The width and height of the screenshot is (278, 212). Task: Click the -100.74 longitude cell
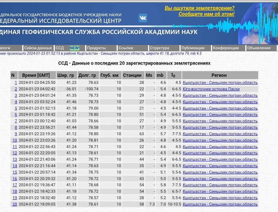(x=88, y=89)
